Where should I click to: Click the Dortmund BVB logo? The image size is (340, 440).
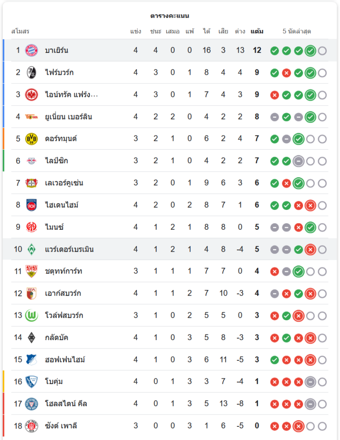tap(31, 139)
